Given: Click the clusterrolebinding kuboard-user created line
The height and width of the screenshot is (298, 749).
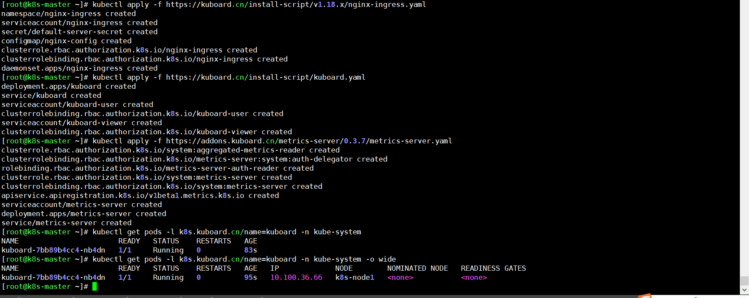Looking at the screenshot, I should tap(142, 114).
